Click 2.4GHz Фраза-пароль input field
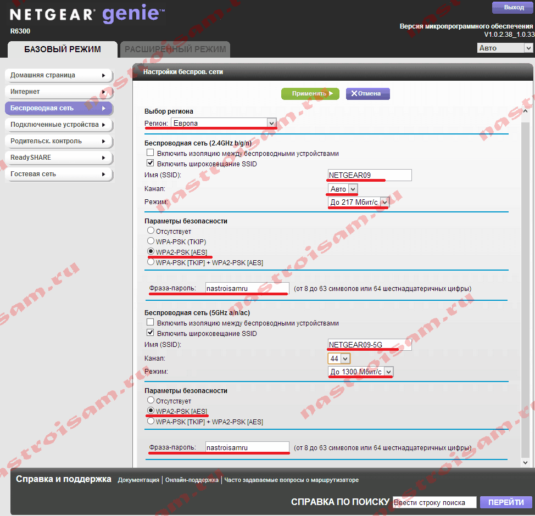This screenshot has width=535, height=516. [x=247, y=288]
